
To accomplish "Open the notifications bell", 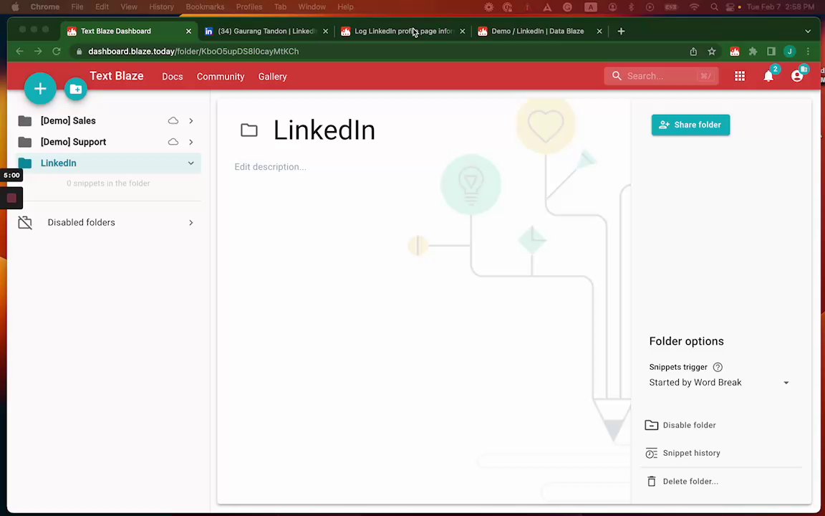I will [x=768, y=77].
